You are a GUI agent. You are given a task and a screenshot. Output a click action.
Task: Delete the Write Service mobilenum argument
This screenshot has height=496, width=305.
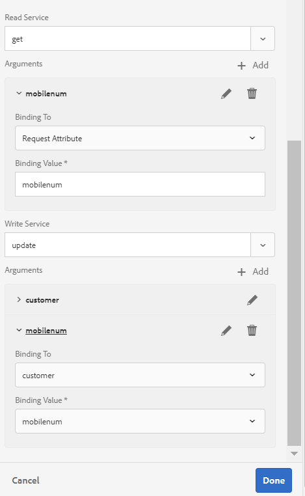pos(252,331)
